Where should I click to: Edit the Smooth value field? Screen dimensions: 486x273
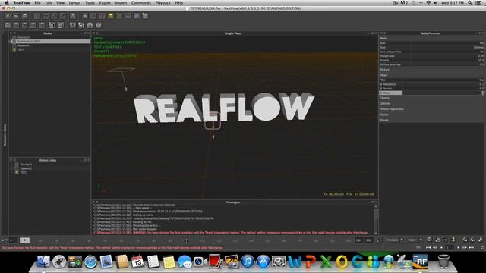[481, 61]
